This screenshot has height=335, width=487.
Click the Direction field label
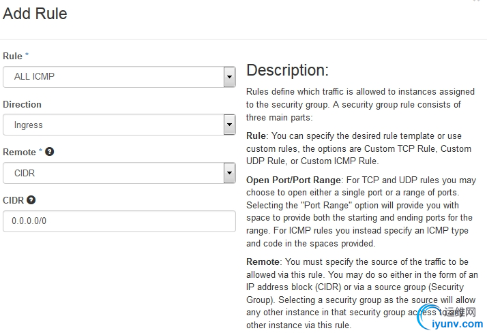pos(22,104)
